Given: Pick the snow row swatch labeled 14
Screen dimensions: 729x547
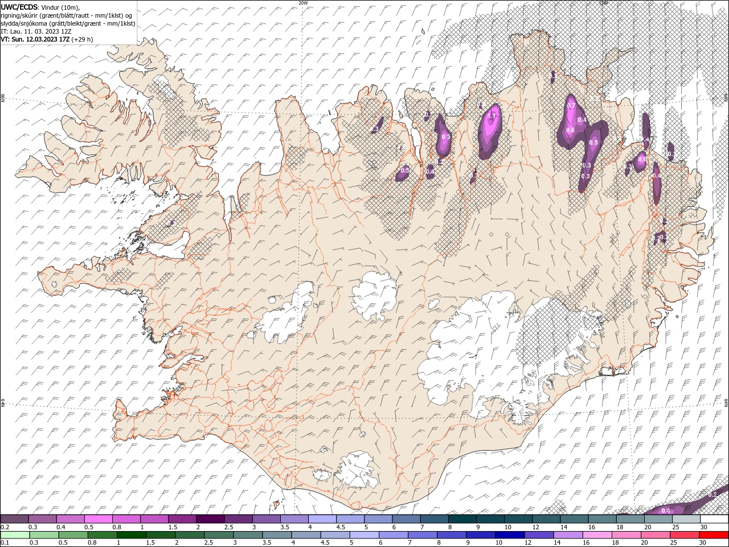Looking at the screenshot, I should pos(574,519).
